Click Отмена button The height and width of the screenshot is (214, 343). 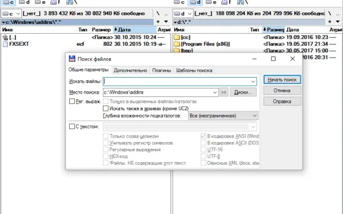click(282, 90)
